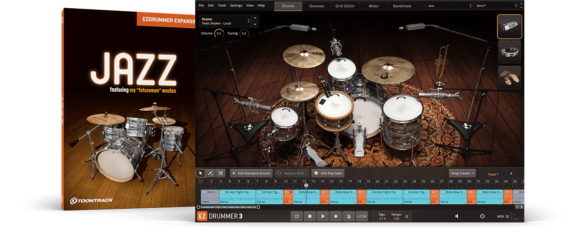Select the arrow pointer tool
587x238 pixels.
click(201, 173)
